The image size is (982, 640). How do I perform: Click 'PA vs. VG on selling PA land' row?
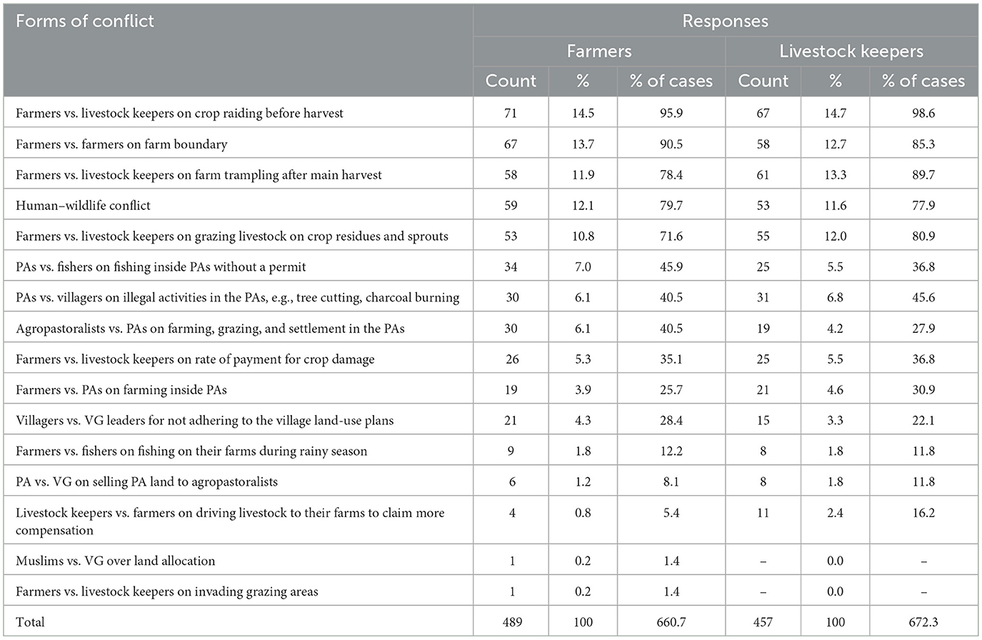point(491,481)
